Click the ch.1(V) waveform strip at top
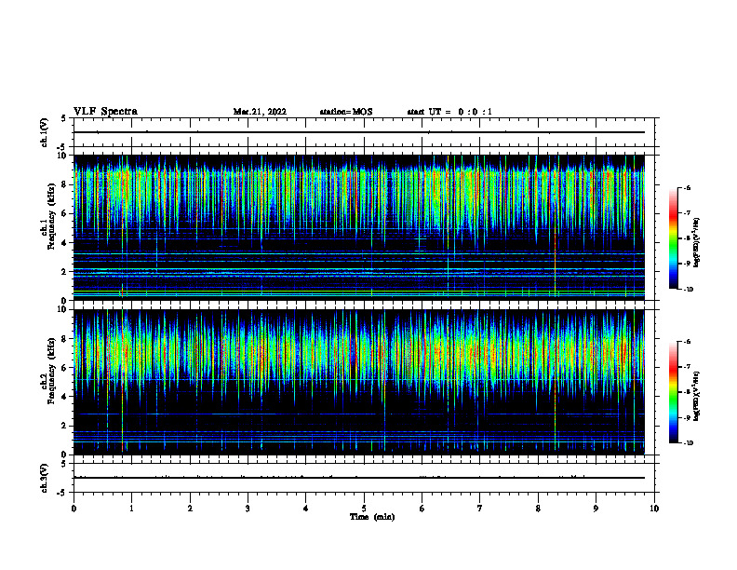Viewport: 737px width, 570px height. pyautogui.click(x=366, y=132)
